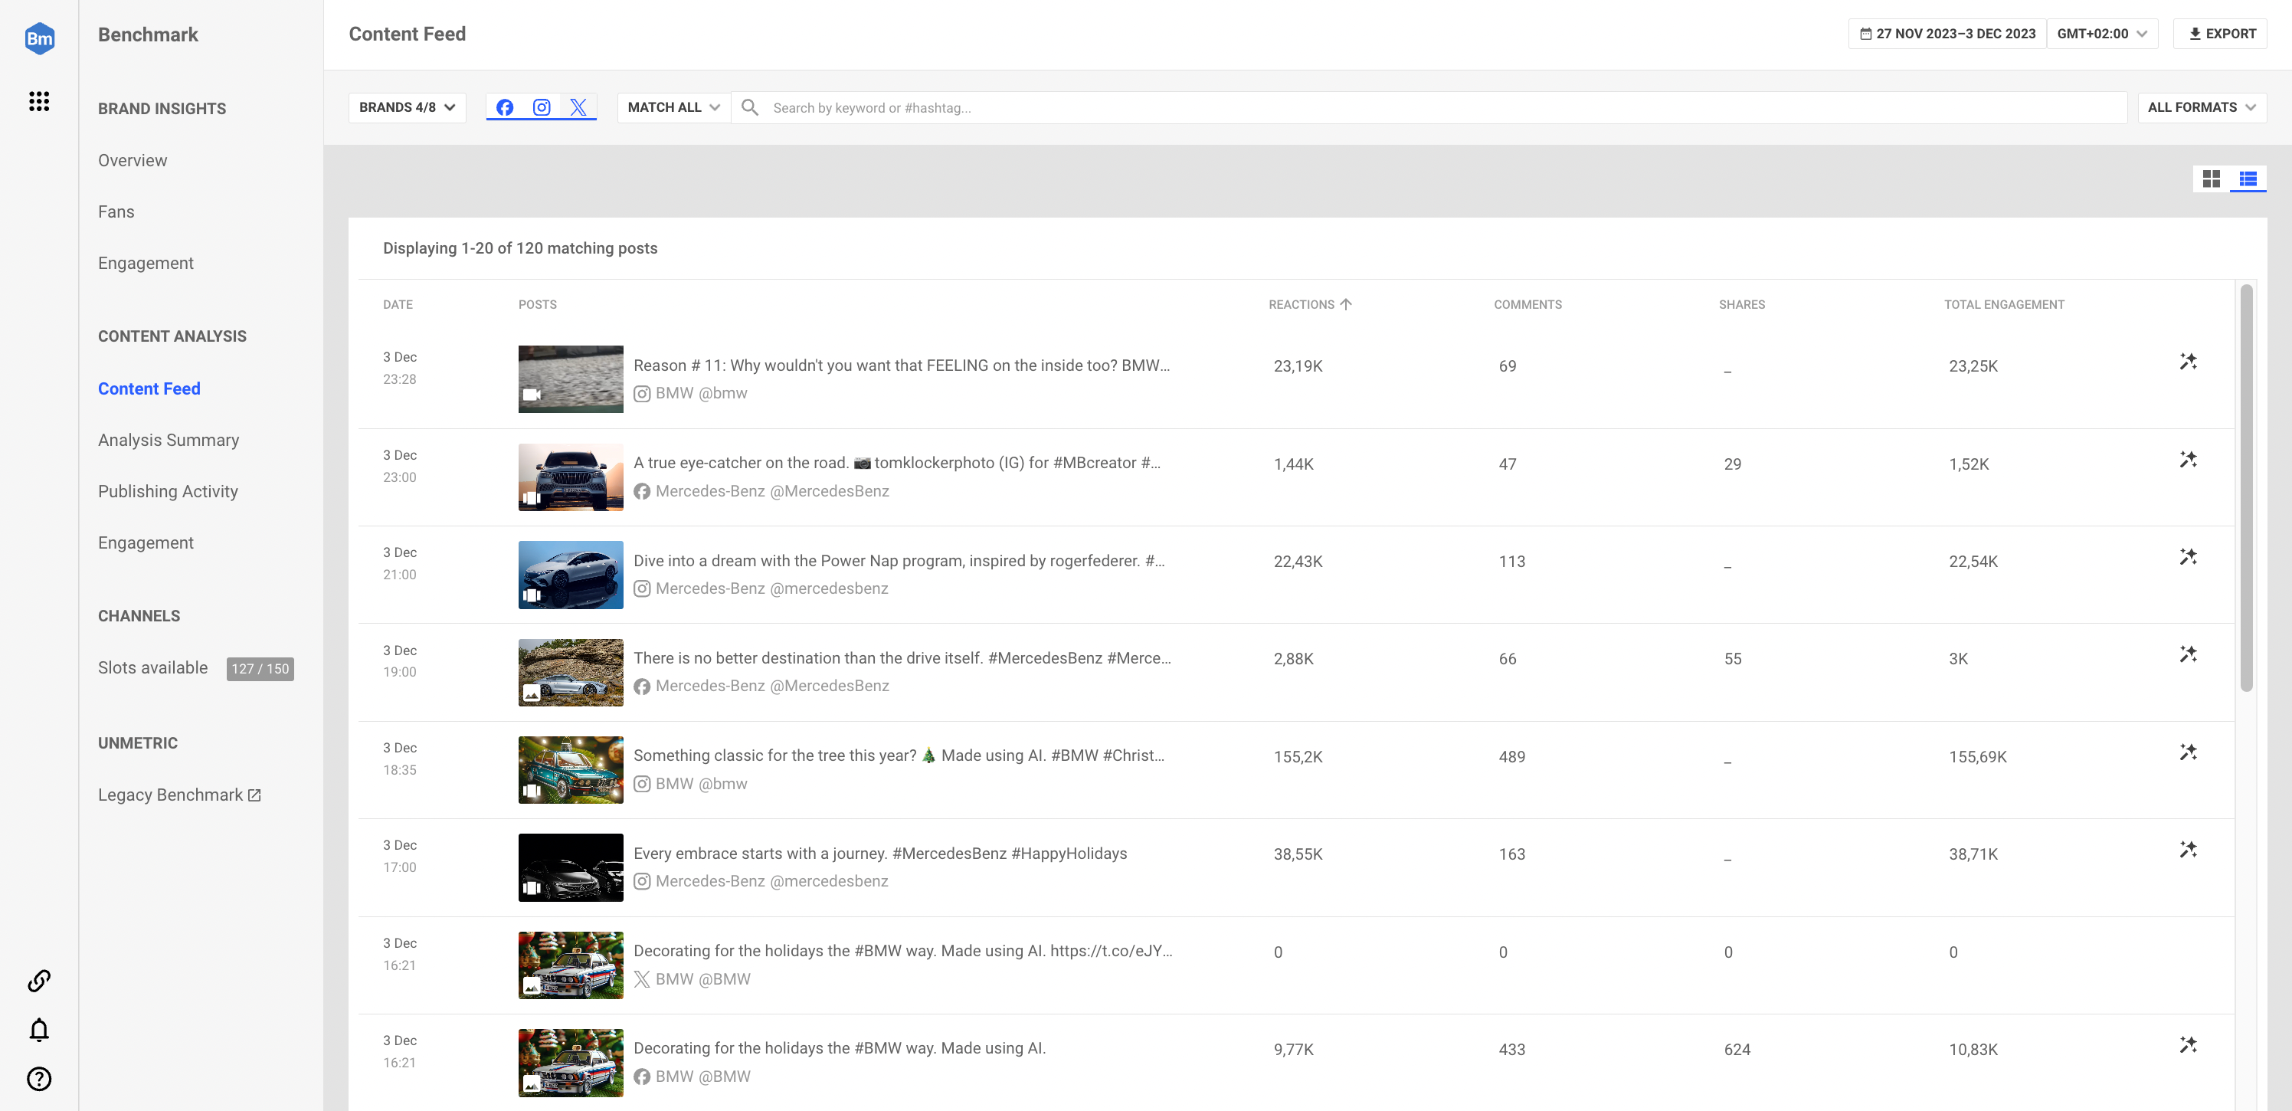The width and height of the screenshot is (2292, 1111).
Task: Open Legacy Benchmark external link
Action: [178, 795]
